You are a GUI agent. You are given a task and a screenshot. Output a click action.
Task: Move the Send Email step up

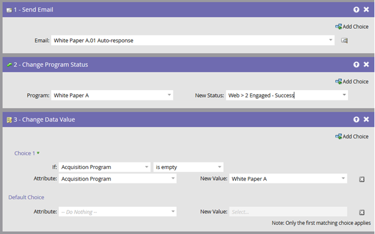click(x=356, y=10)
